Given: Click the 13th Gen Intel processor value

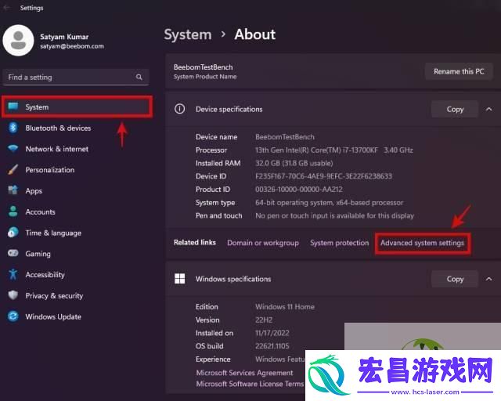Looking at the screenshot, I should point(334,150).
